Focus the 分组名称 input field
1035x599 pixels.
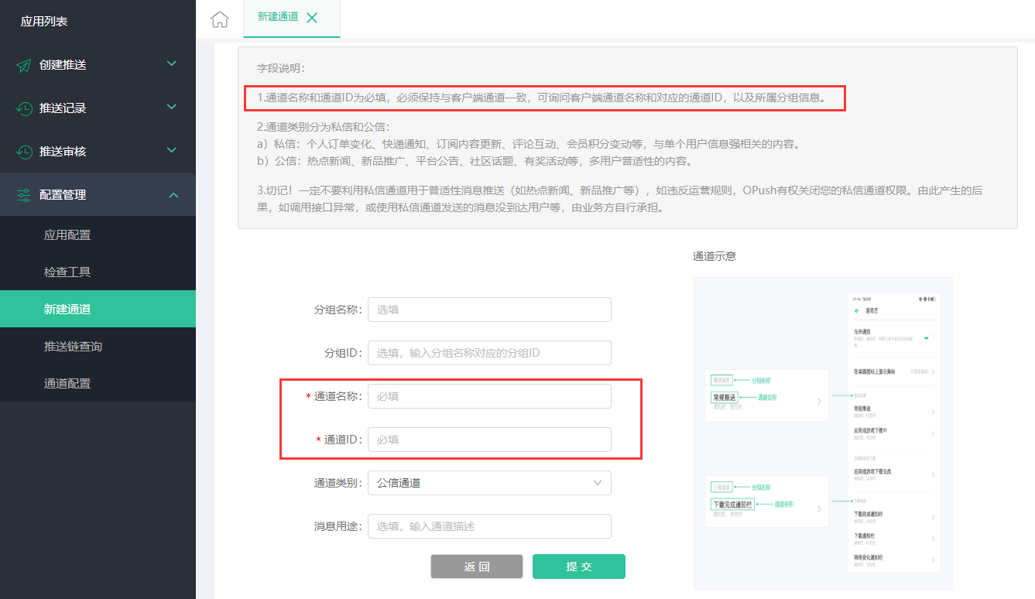coord(489,310)
